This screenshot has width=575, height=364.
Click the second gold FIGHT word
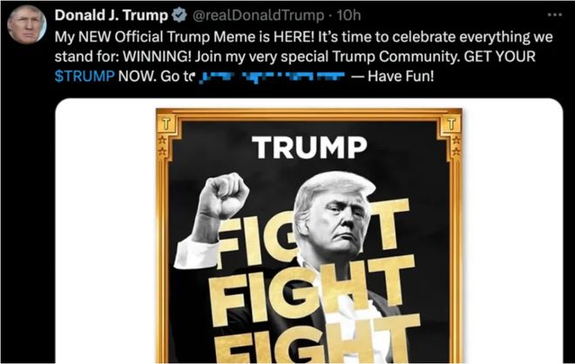(x=313, y=290)
